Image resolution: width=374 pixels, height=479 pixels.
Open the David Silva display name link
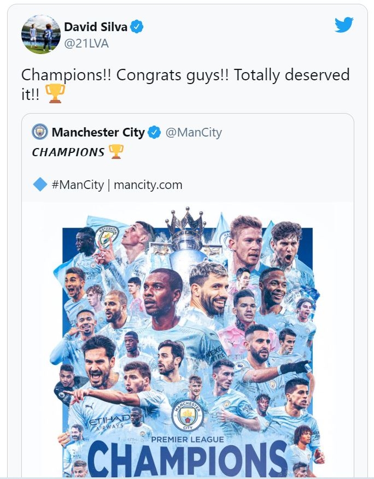(x=96, y=27)
